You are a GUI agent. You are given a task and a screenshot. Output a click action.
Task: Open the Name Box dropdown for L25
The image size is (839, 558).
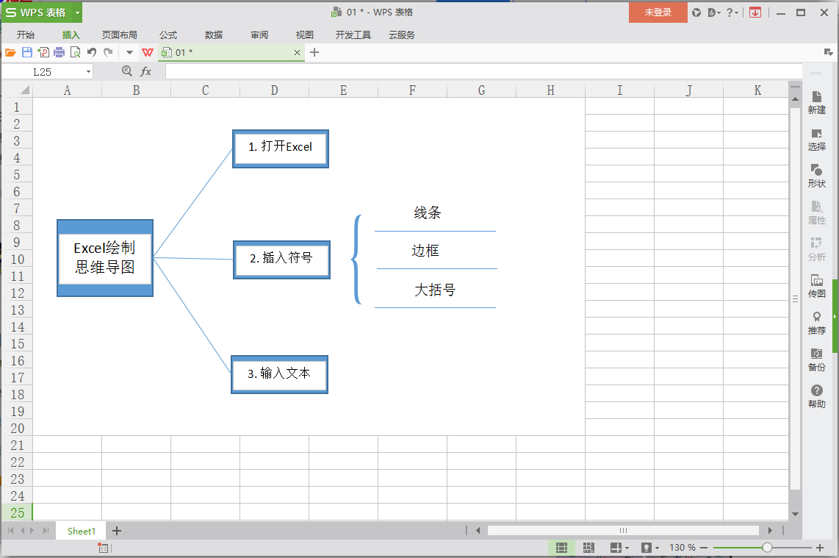(88, 72)
